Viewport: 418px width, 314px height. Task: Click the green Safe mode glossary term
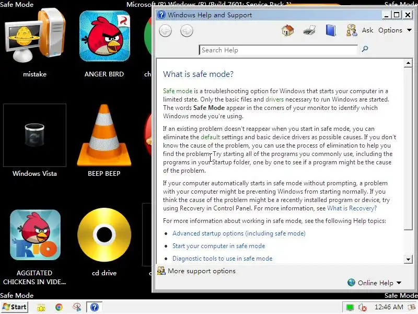point(178,91)
